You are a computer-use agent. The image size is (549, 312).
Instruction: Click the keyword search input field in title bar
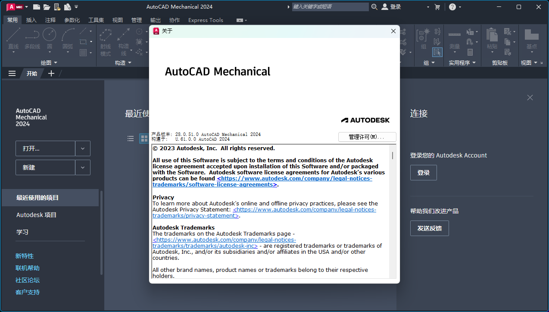tap(330, 7)
